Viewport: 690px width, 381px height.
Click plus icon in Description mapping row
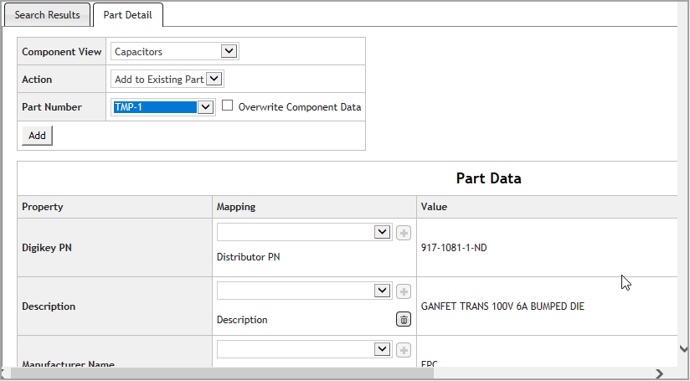click(404, 291)
